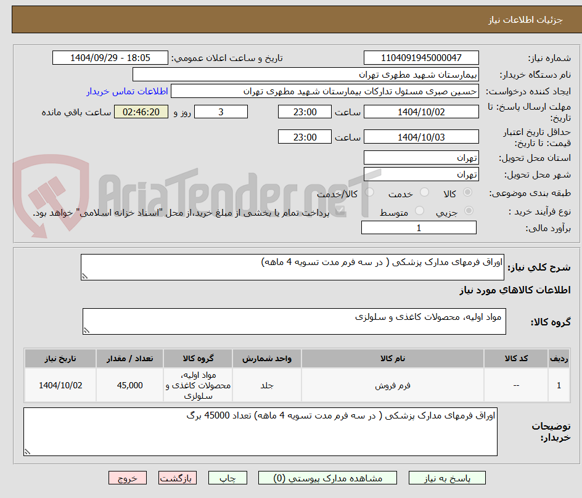Open اطلاعات تماس خریدار link
Viewport: 582px width, 498px height.
pyautogui.click(x=127, y=91)
